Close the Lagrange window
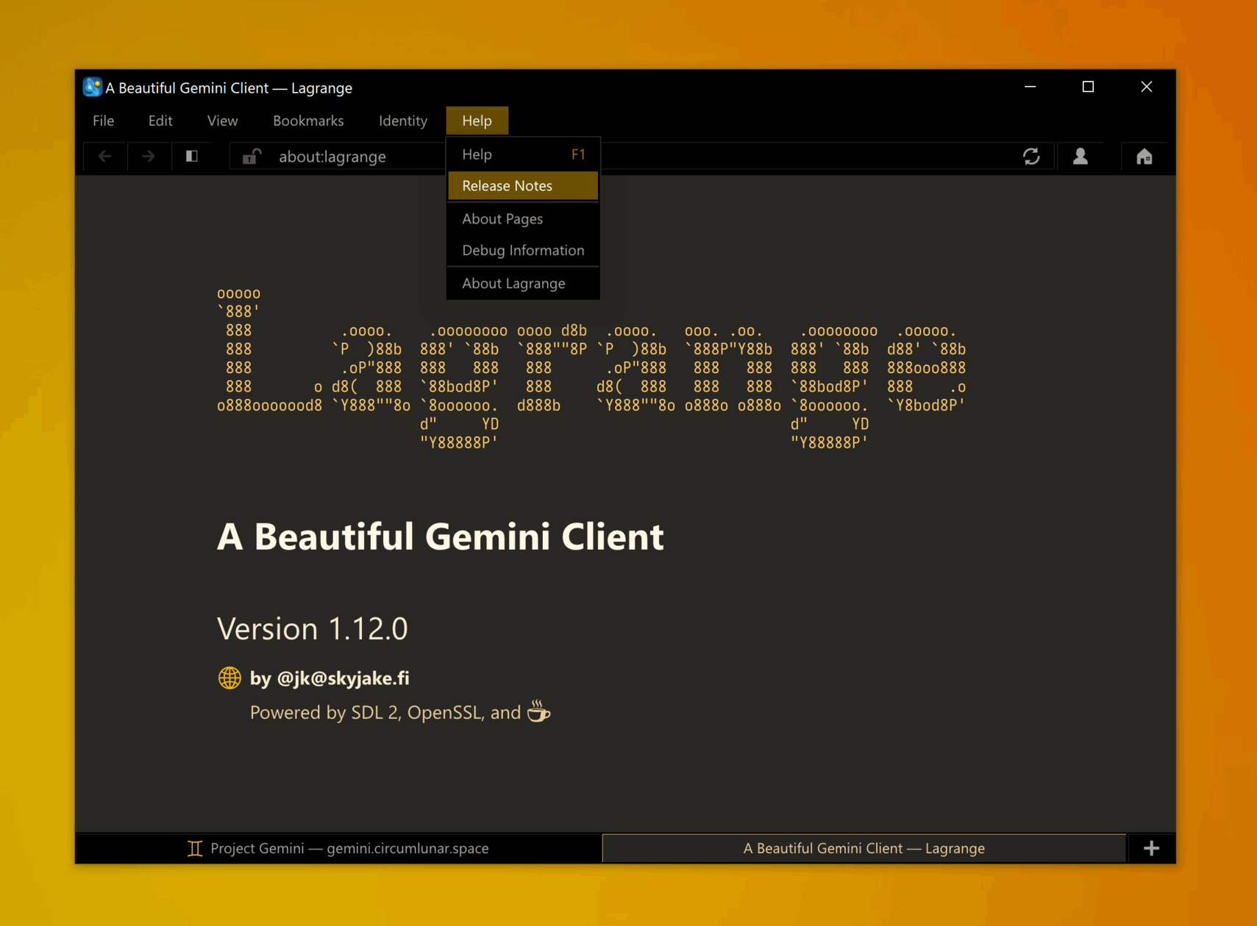Image resolution: width=1257 pixels, height=926 pixels. (1147, 87)
